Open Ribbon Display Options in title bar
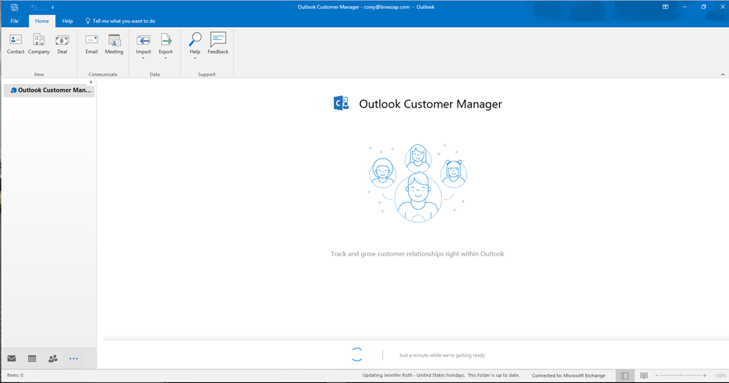Screen dimensions: 729x383 click(x=666, y=7)
